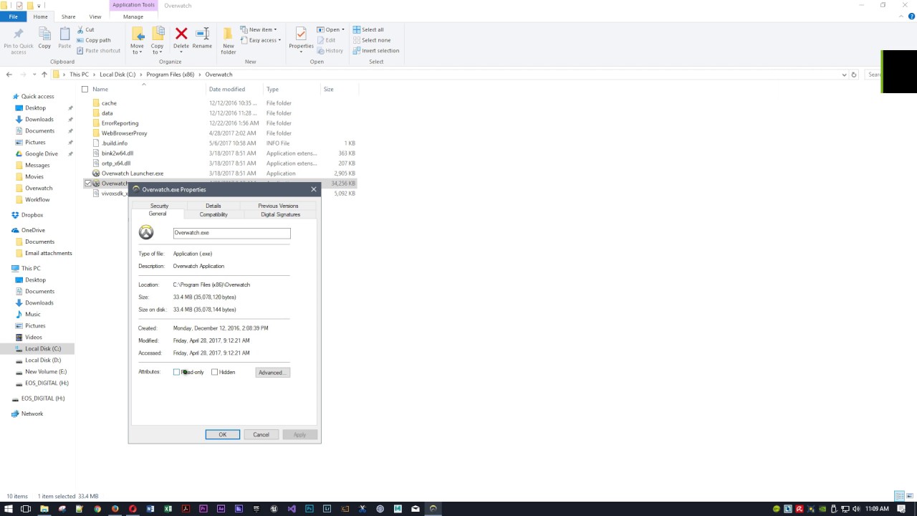
Task: Uncheck the selected Overwatch.exe row checkbox
Action: [88, 183]
